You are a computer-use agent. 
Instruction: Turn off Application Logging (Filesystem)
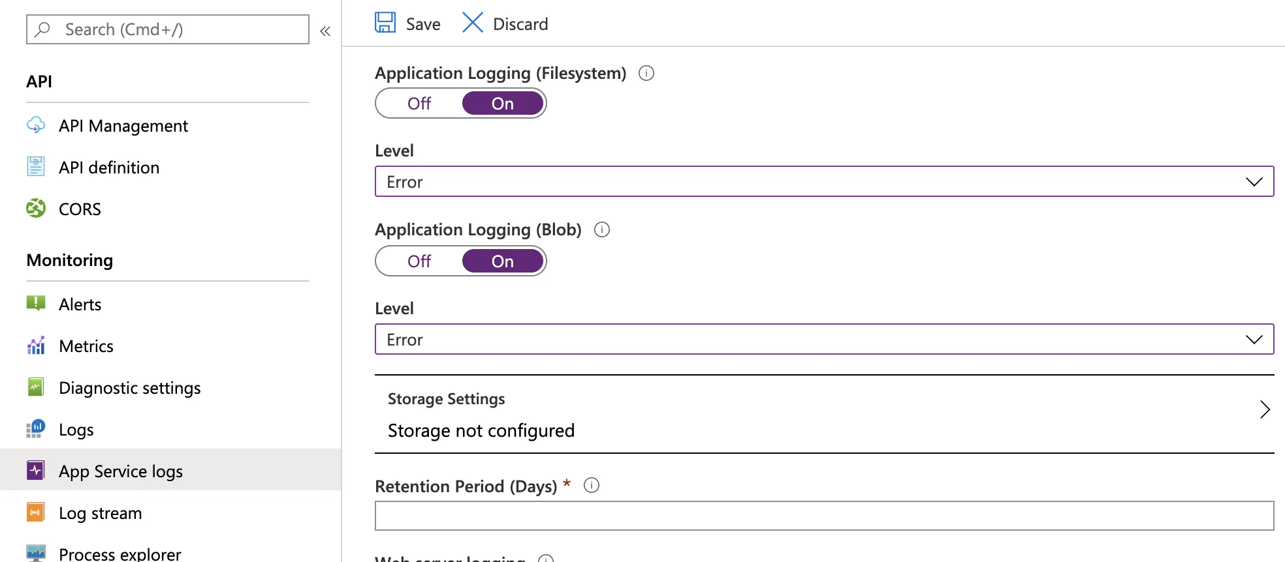(x=419, y=104)
